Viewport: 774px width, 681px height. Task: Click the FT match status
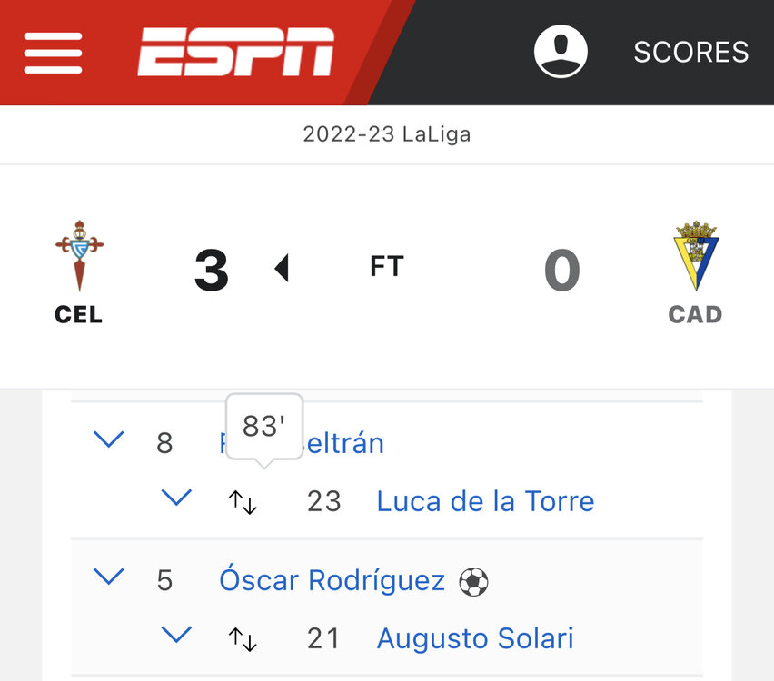point(387,267)
